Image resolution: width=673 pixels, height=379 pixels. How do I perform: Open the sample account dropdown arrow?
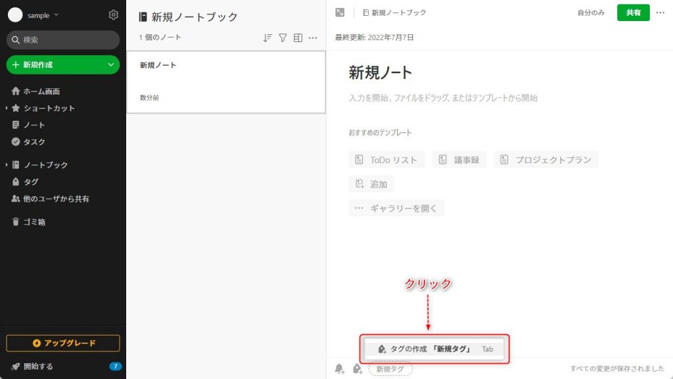click(57, 14)
